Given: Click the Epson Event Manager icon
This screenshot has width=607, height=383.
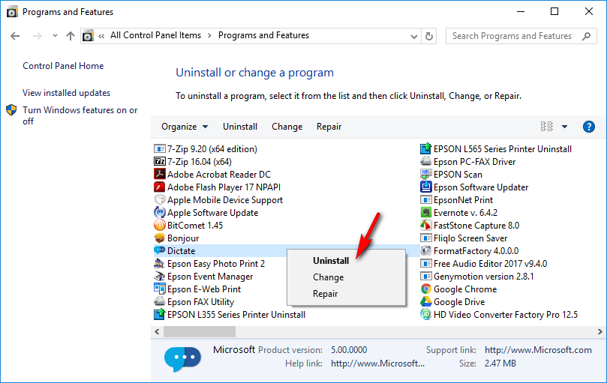Looking at the screenshot, I should (x=160, y=277).
